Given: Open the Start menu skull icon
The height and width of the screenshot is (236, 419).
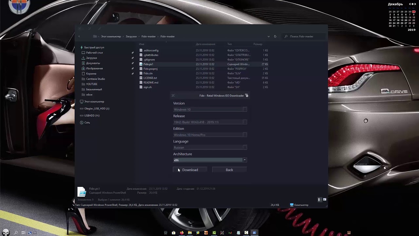Looking at the screenshot, I should (x=7, y=232).
